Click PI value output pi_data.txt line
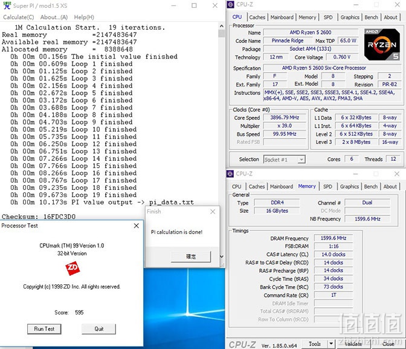This screenshot has width=406, height=349. [x=102, y=202]
